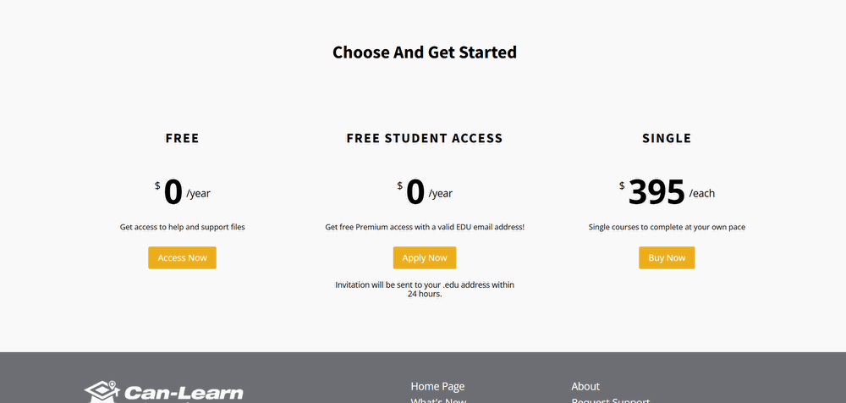Click the $0 /year price under Student Access

click(x=424, y=193)
